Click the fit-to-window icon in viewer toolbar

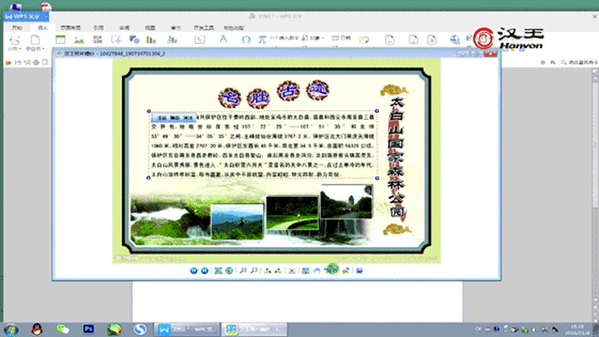point(218,270)
